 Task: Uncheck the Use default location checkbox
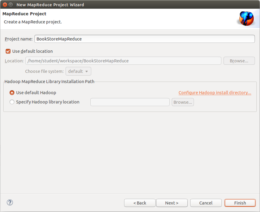pyautogui.click(x=8, y=51)
